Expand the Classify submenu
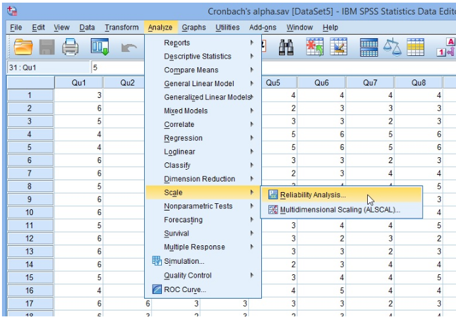Viewport: 456px width, 319px height. [x=203, y=165]
